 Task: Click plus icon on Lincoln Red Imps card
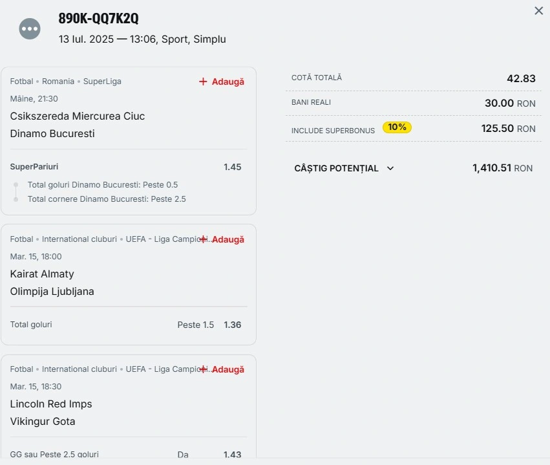pyautogui.click(x=203, y=369)
